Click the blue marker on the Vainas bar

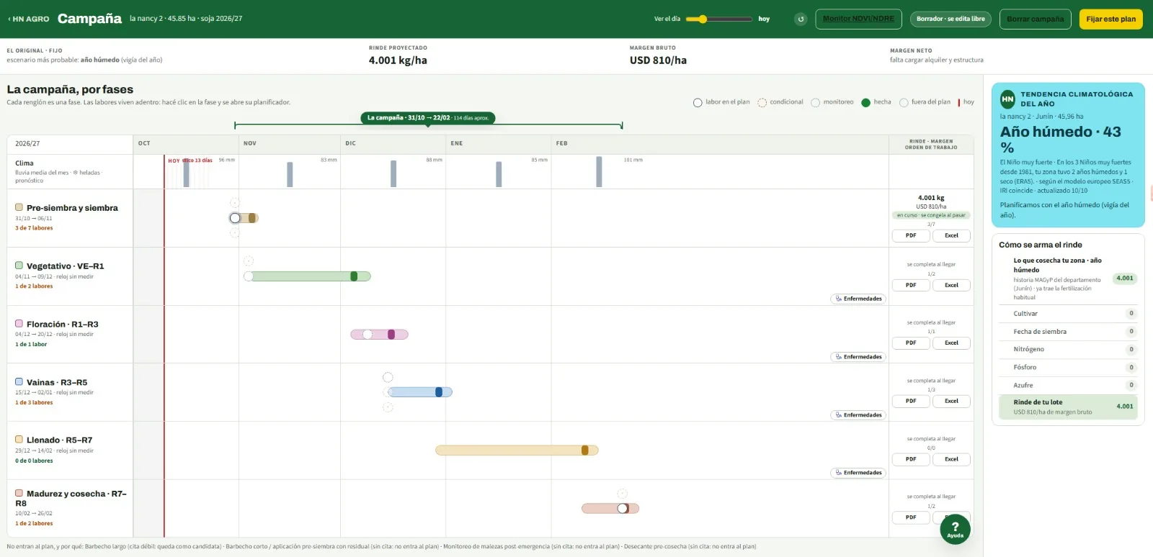(x=439, y=392)
